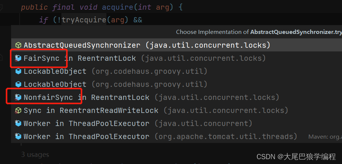Select AbstractQueuedSynchronizer in the implementation list
Viewport: 342px width, 164px height.
pos(176,45)
